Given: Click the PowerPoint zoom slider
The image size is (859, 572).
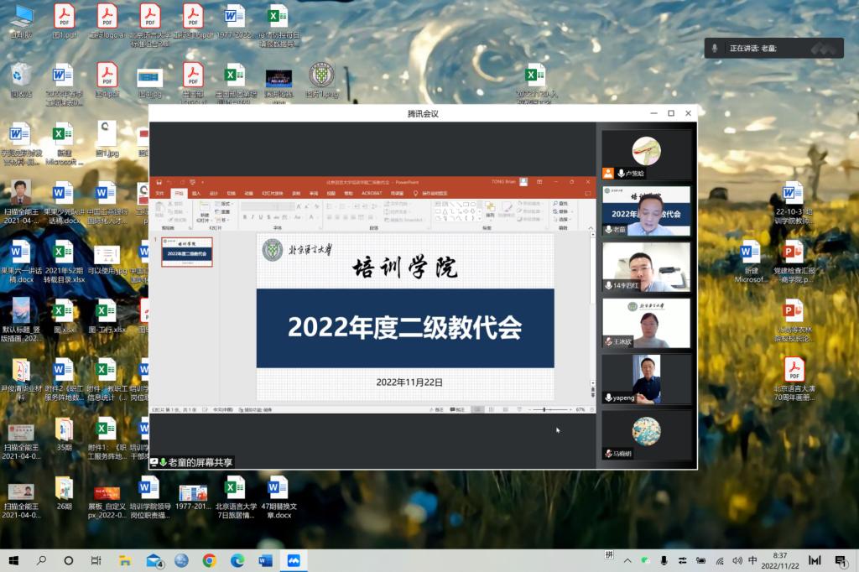Looking at the screenshot, I should 544,409.
